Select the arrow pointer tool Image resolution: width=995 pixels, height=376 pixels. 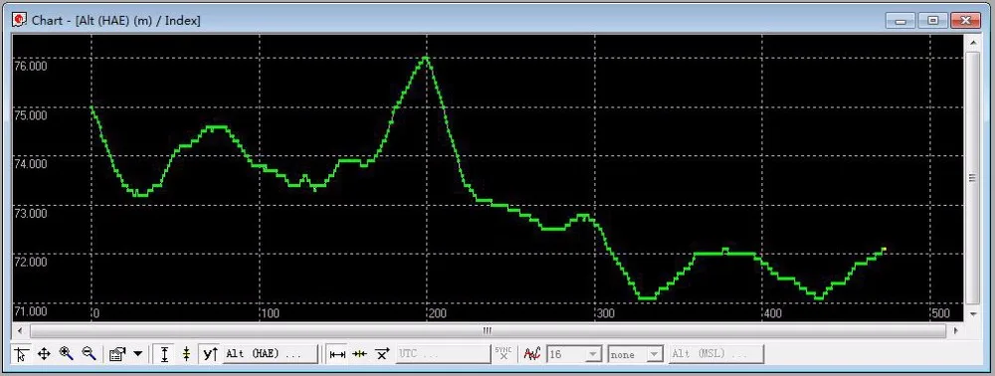pyautogui.click(x=21, y=354)
